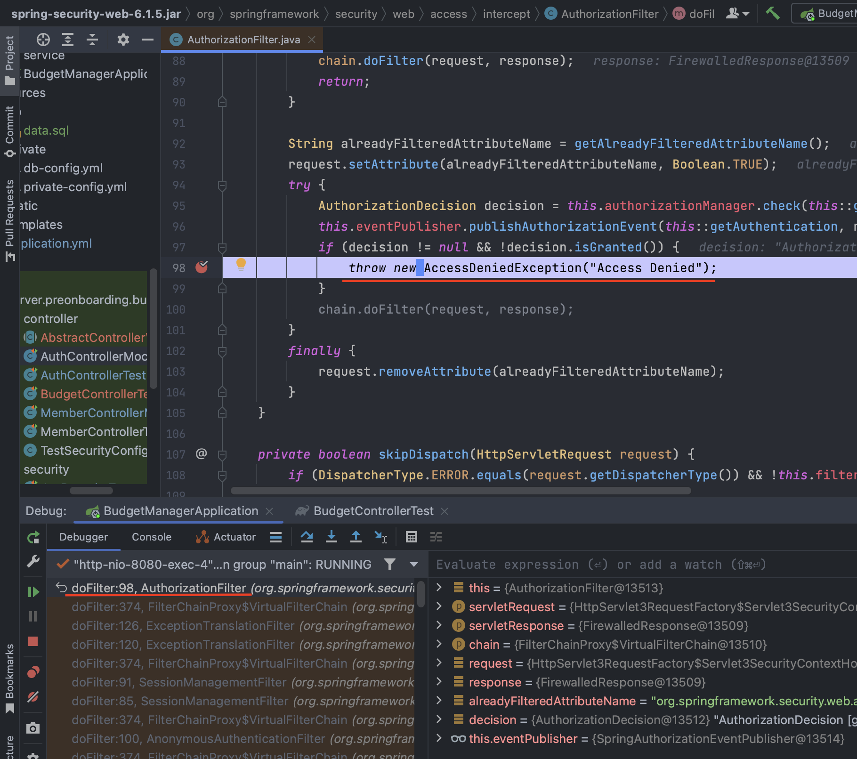Expand the chain variable

439,644
